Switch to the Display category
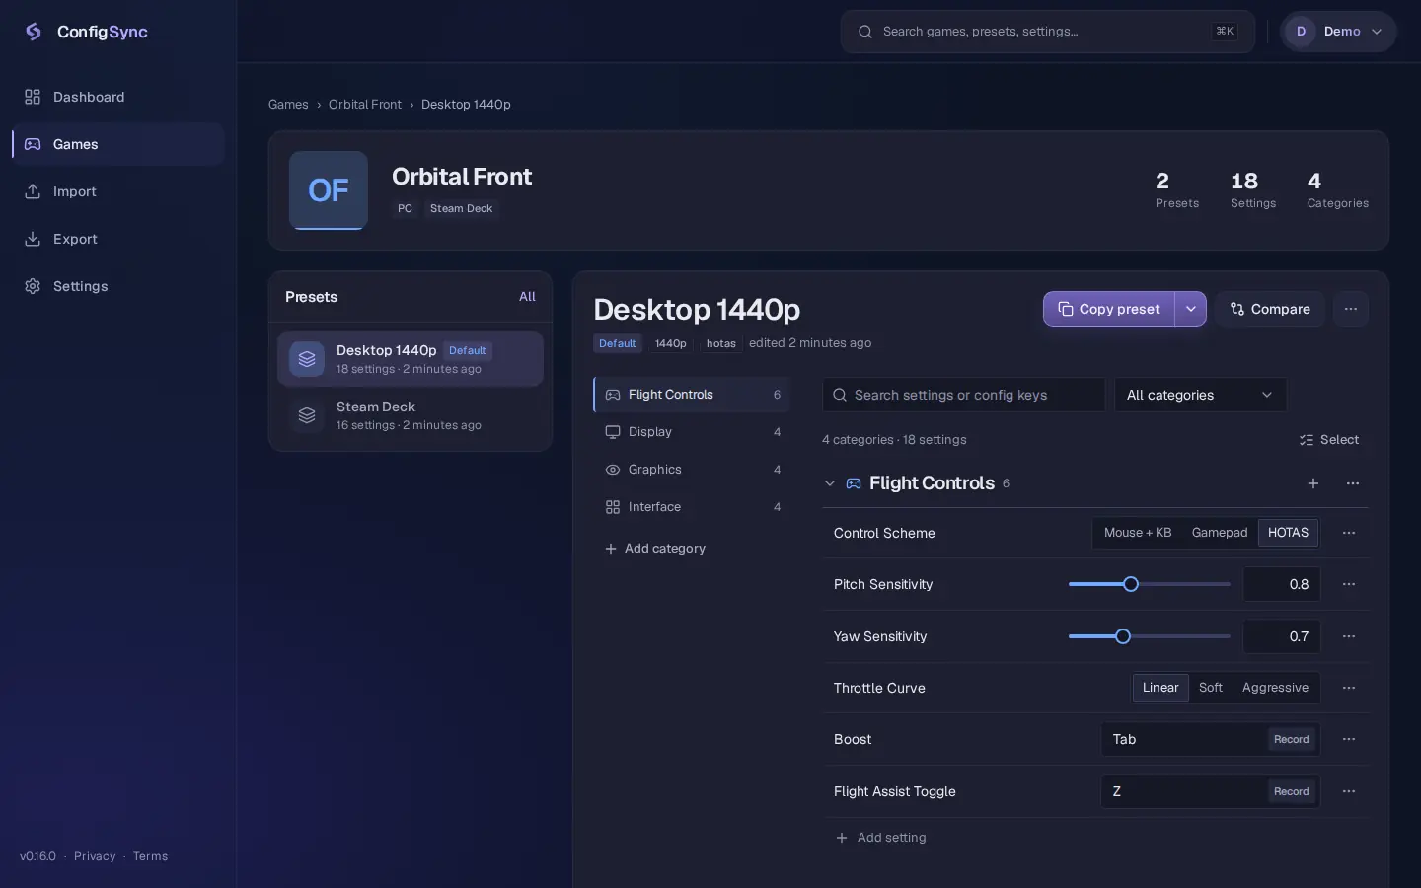The image size is (1421, 888). pos(692,432)
